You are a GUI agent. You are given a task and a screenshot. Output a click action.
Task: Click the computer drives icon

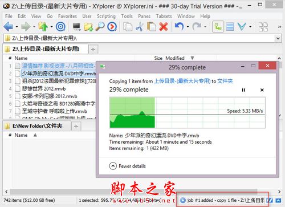coord(77,27)
